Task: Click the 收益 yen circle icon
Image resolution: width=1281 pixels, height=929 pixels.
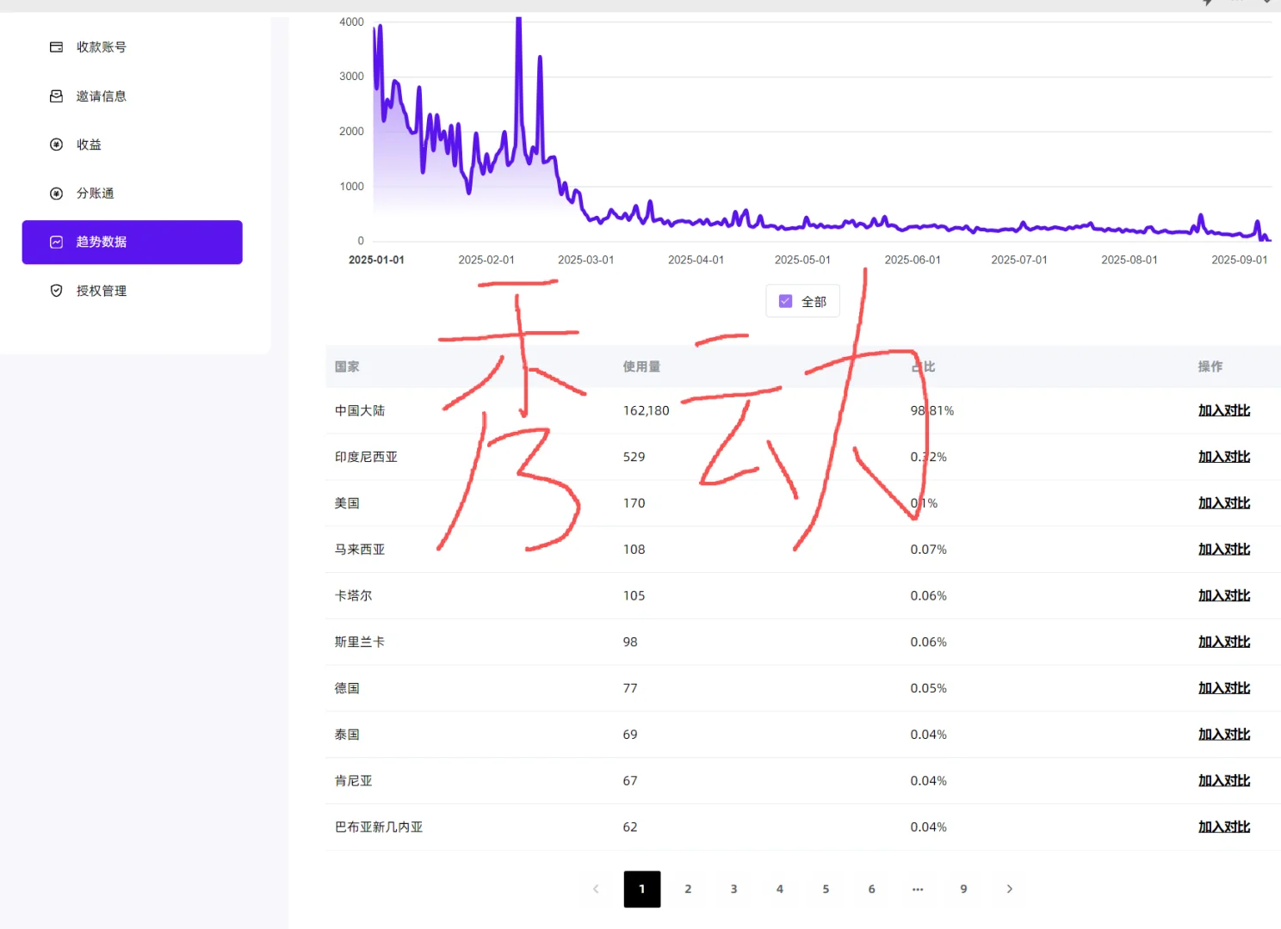Action: (55, 144)
